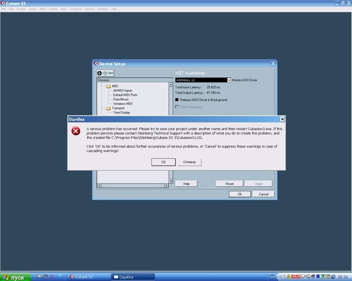The image size is (352, 281).
Task: Click the EN language indicator in tray
Action: pyautogui.click(x=272, y=277)
